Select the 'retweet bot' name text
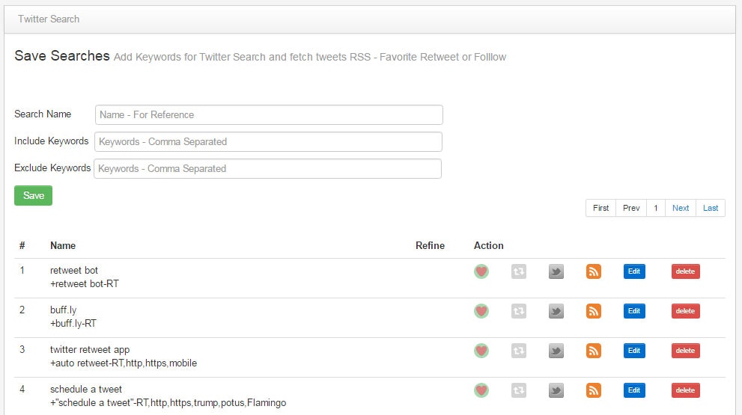 pos(74,271)
